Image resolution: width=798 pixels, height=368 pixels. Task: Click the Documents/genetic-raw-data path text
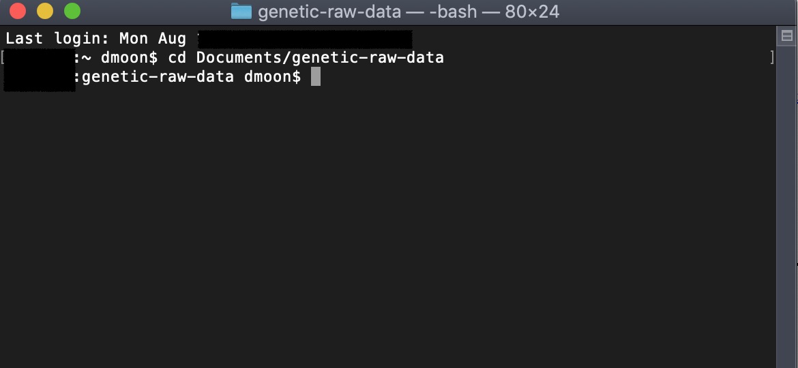pyautogui.click(x=320, y=58)
